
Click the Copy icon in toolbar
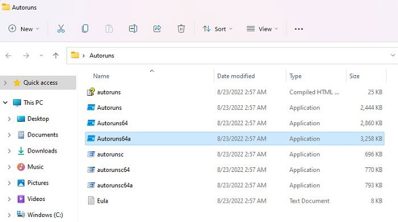[85, 28]
